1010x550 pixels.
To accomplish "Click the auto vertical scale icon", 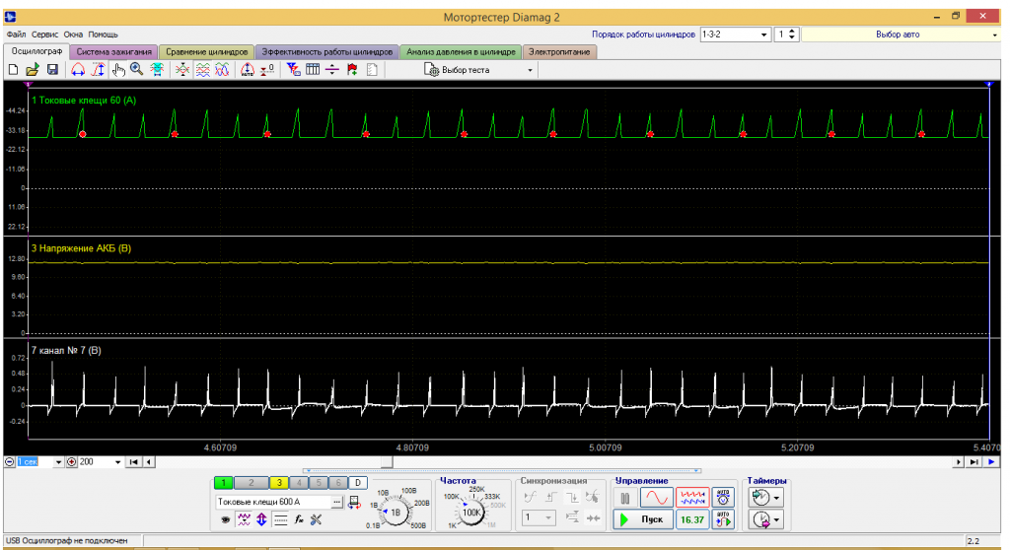I will [248, 70].
